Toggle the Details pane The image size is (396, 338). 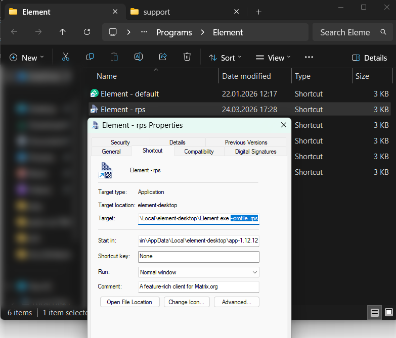coord(369,58)
